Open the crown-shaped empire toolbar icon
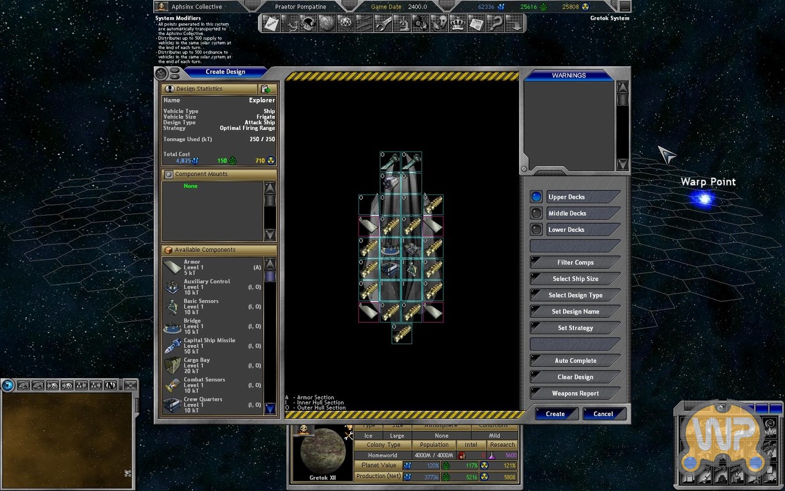The height and width of the screenshot is (491, 785). pos(458,24)
